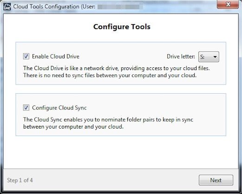
Task: Click the Drive letter: label
Action: click(181, 57)
